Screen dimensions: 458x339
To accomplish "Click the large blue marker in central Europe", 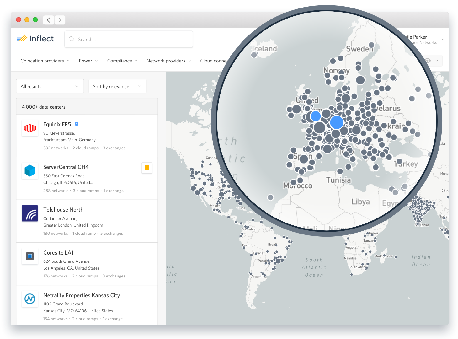I will 337,122.
